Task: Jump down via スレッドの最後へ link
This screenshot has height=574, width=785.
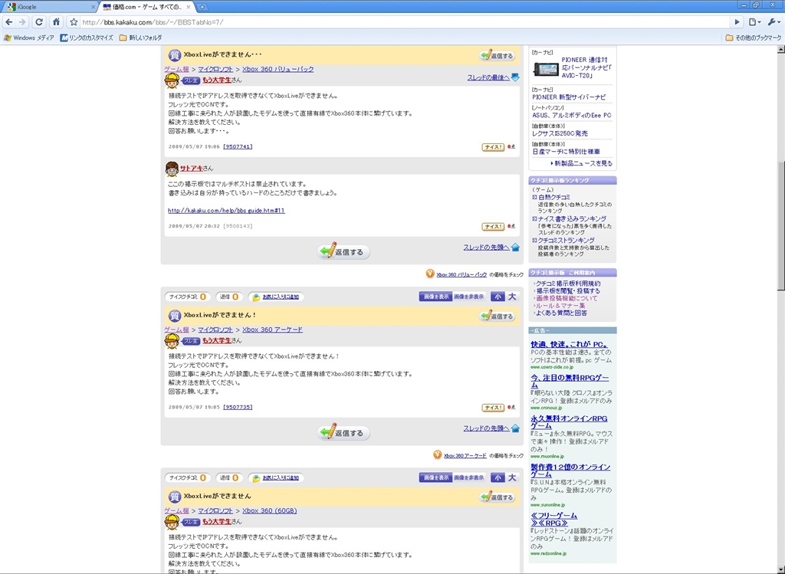Action: click(488, 77)
